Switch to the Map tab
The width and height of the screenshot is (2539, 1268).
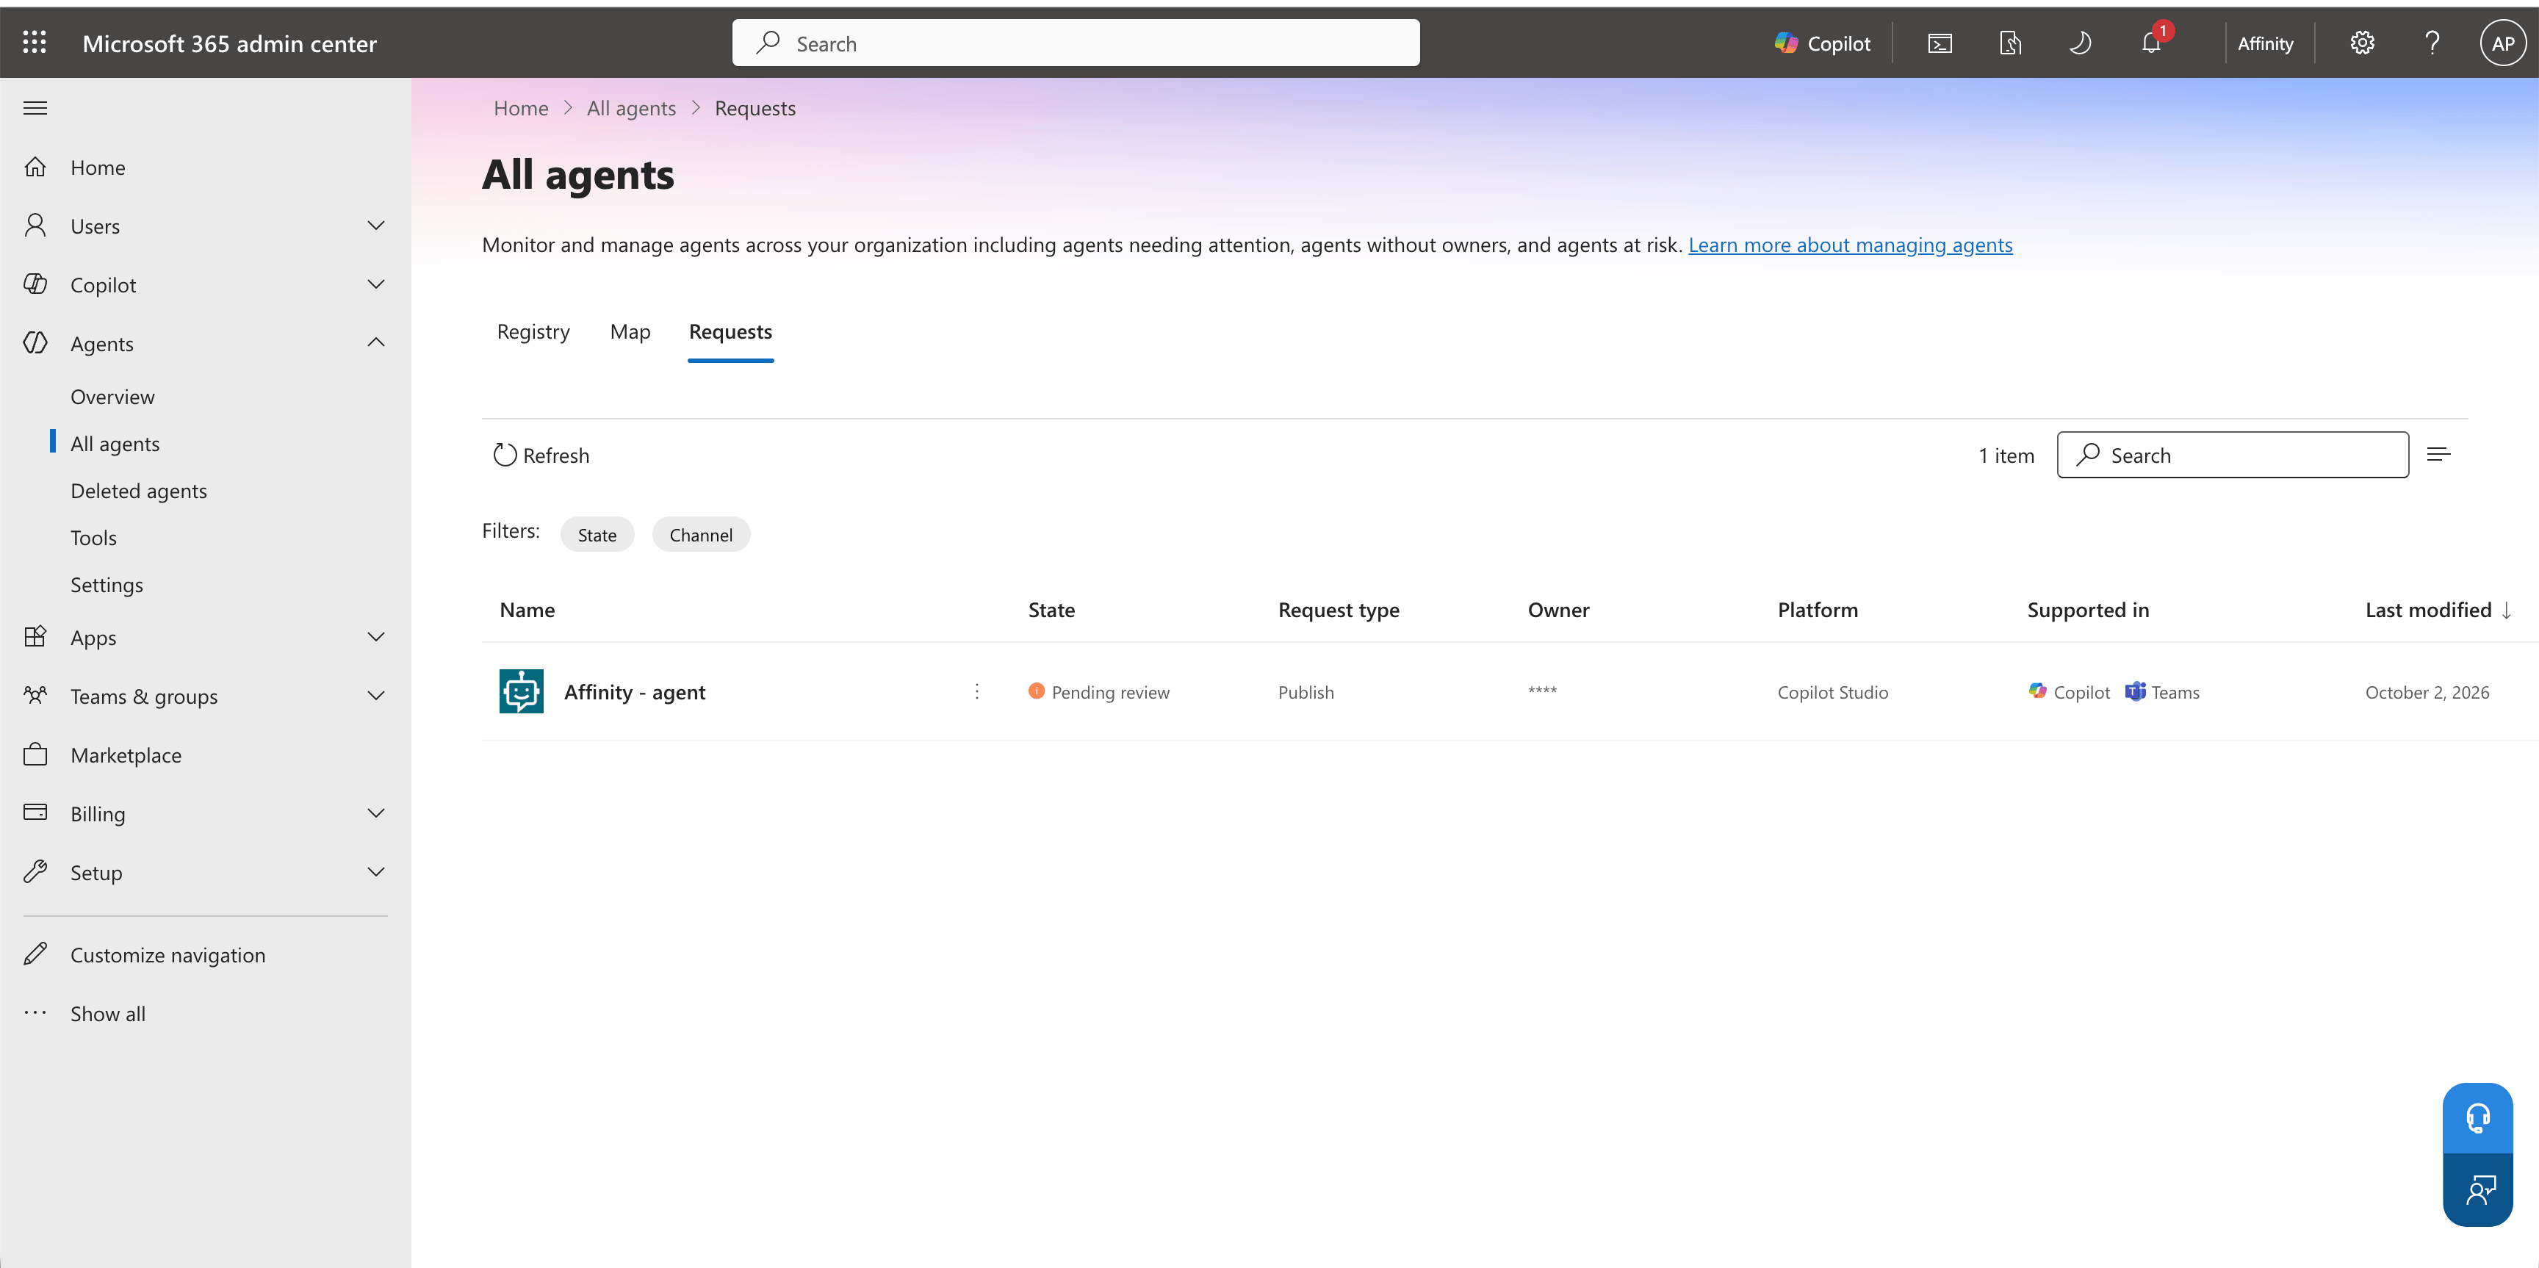point(630,332)
